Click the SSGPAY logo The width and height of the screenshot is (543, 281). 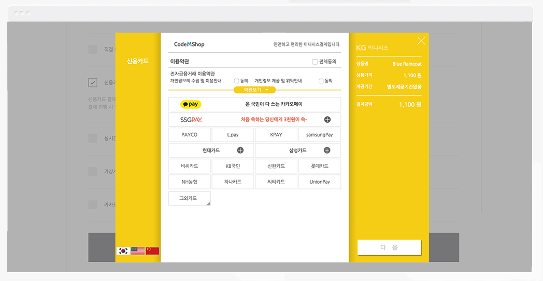[191, 120]
